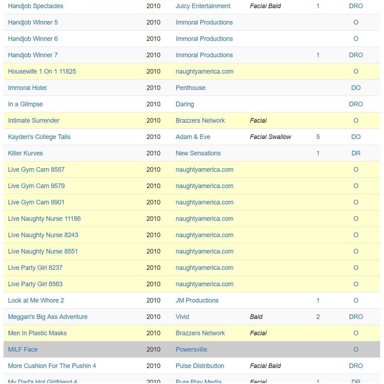The width and height of the screenshot is (384, 384).
Task: Select the Killer Kurves title link
Action: click(25, 153)
